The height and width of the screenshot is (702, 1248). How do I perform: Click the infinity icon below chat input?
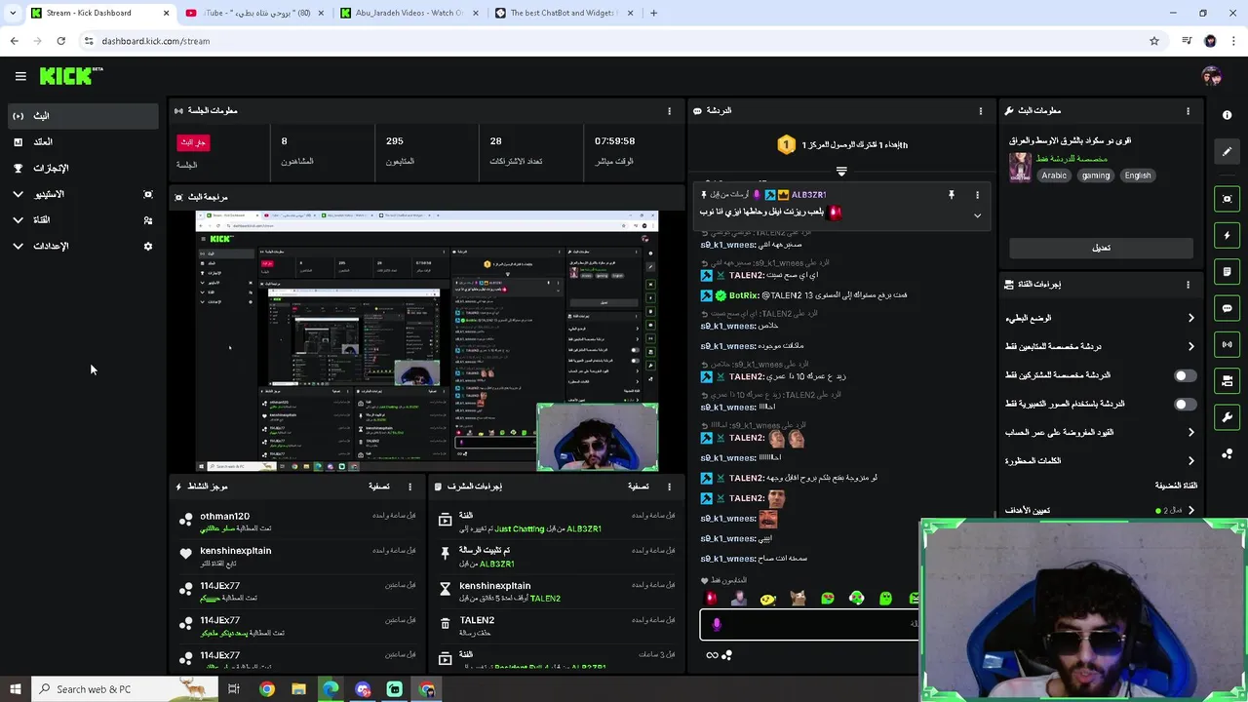(x=712, y=655)
